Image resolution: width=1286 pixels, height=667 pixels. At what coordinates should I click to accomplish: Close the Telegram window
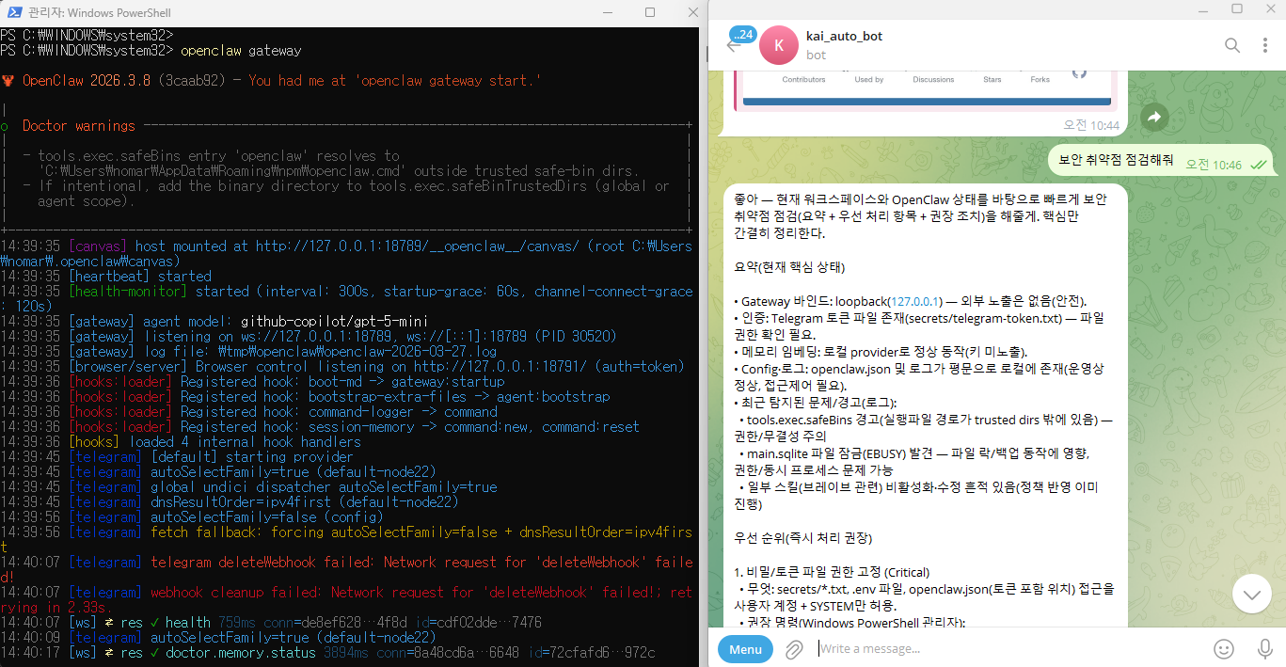click(1271, 8)
